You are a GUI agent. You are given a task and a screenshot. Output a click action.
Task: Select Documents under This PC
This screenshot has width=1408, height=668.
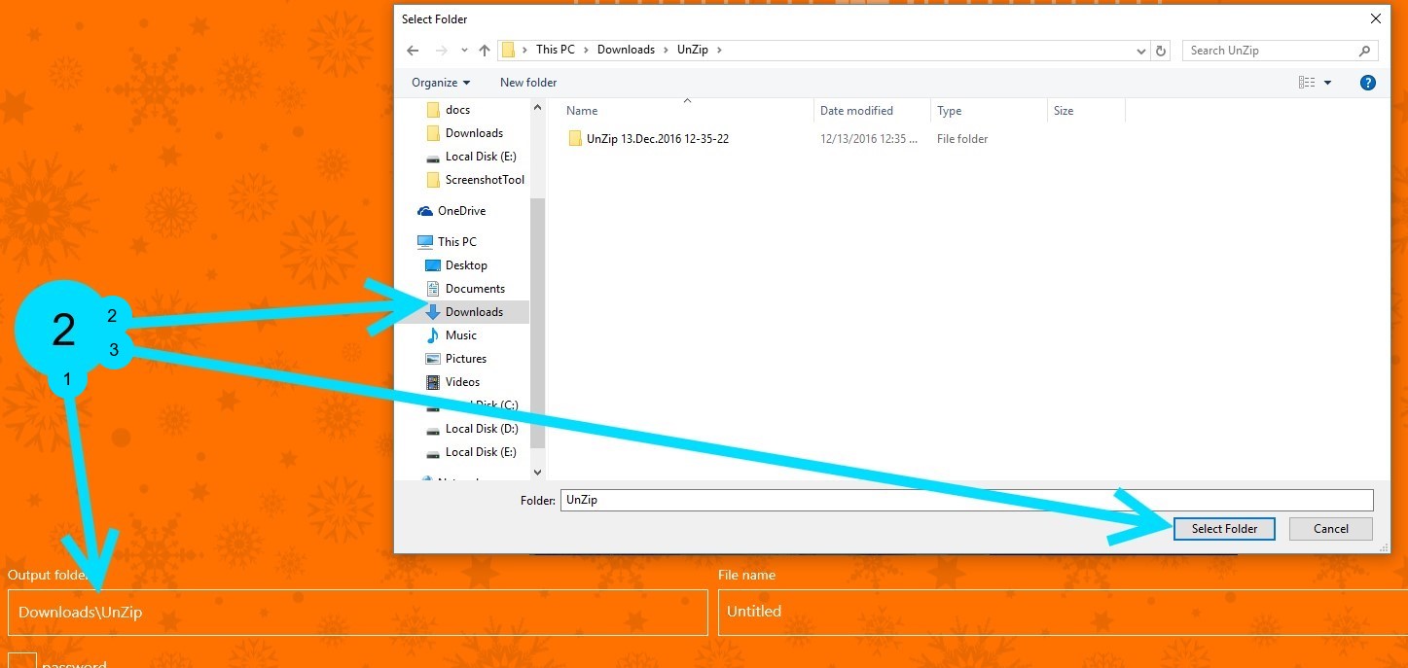point(475,289)
